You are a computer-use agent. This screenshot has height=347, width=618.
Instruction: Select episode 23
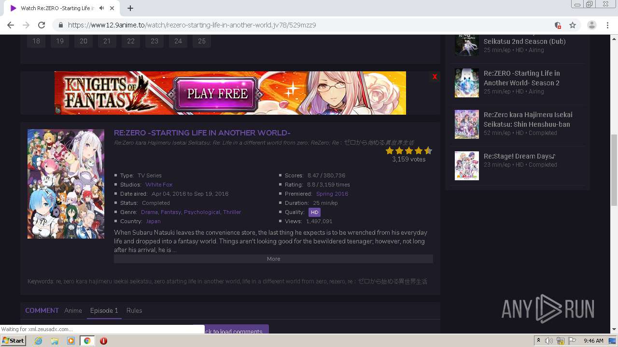pyautogui.click(x=154, y=41)
